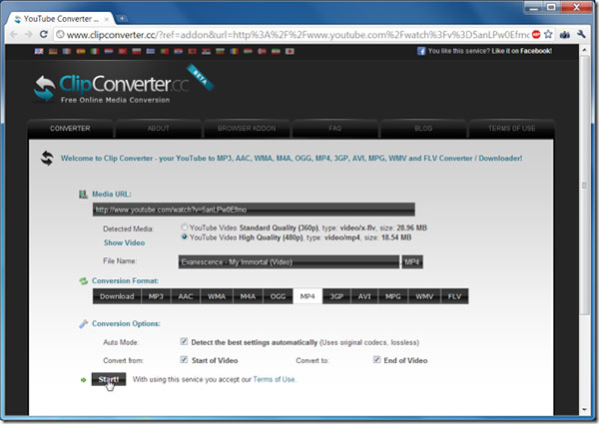Choose the Greek flag language
The height and width of the screenshot is (424, 599).
[x=151, y=51]
